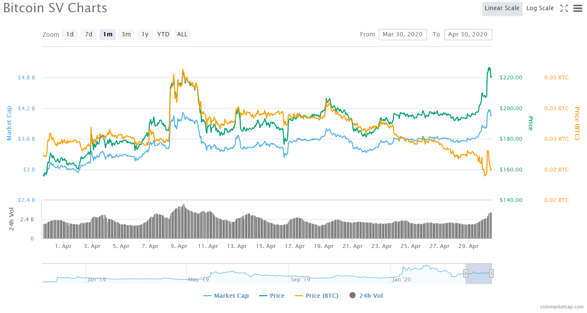
Task: Select the 7d zoom range
Action: click(89, 34)
